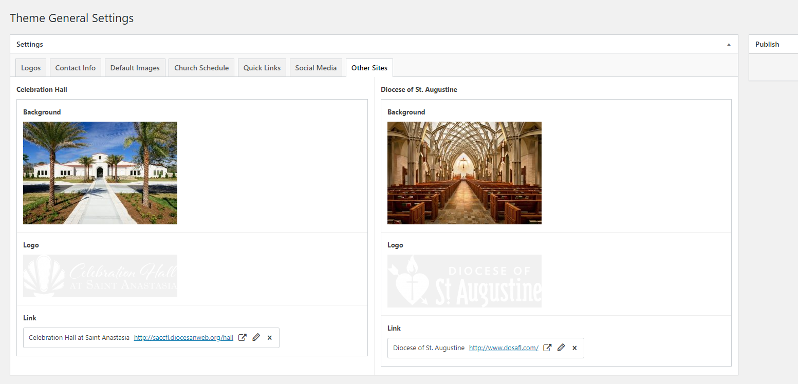Click the saccfl.diocesanweb.org/hall URL
Image resolution: width=798 pixels, height=384 pixels.
pyautogui.click(x=183, y=338)
